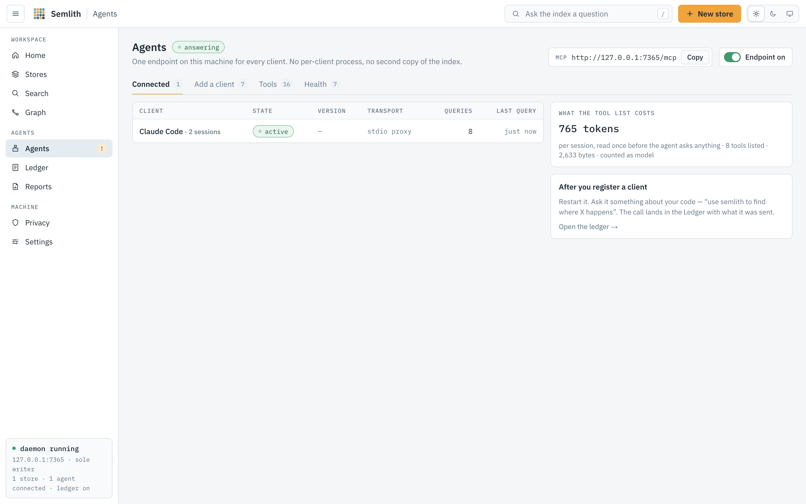Click the stdio proxy transport cell
The height and width of the screenshot is (504, 806).
click(x=389, y=131)
